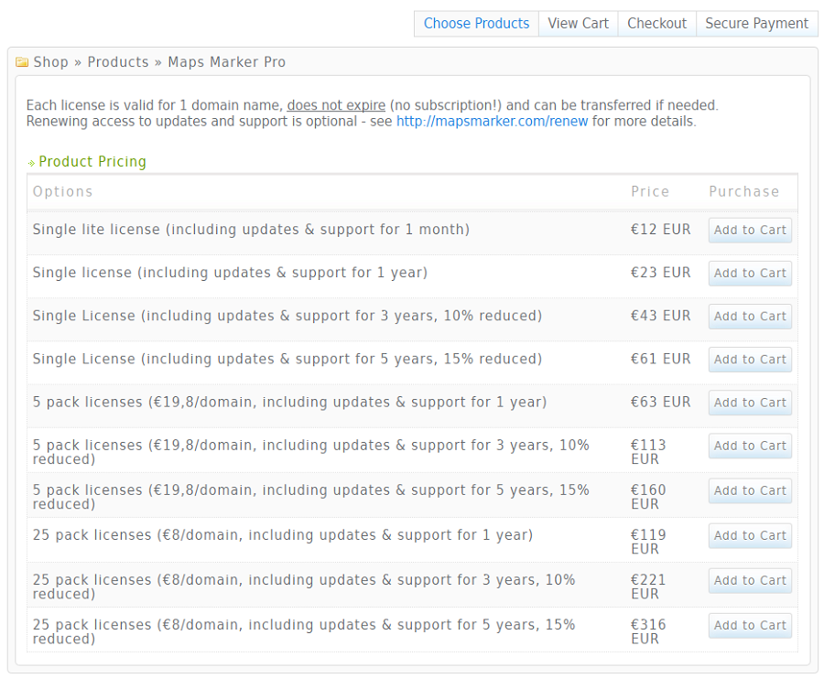824x678 pixels.
Task: Add the €119 25-pack licenses to cart
Action: click(x=750, y=535)
